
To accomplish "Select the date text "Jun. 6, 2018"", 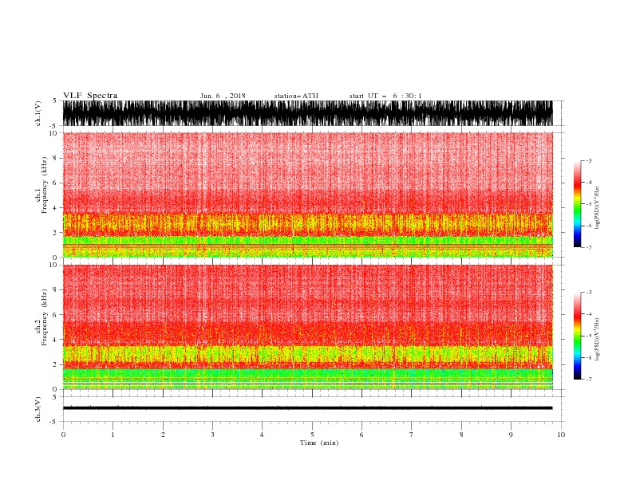I will [223, 96].
